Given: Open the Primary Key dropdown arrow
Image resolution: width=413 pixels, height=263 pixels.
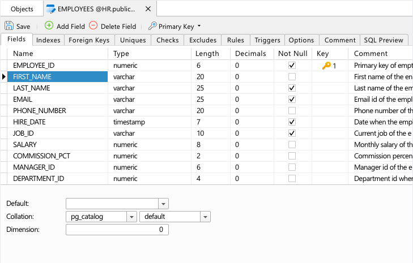Looking at the screenshot, I should point(199,26).
